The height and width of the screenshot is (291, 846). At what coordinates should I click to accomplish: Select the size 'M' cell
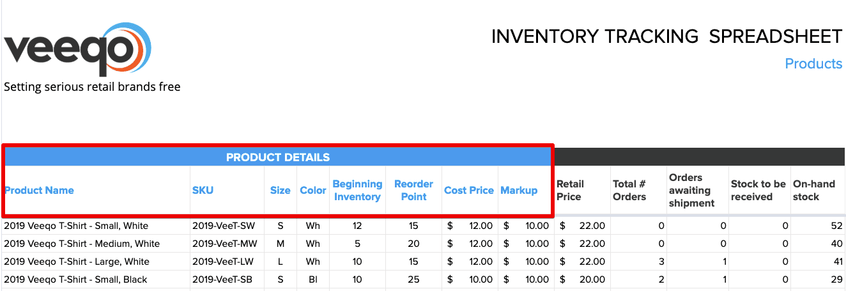(280, 244)
